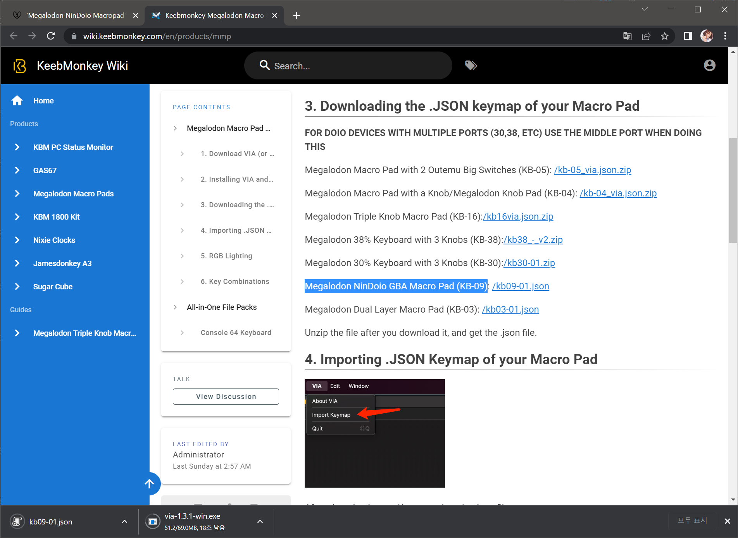Image resolution: width=738 pixels, height=538 pixels.
Task: Open via-1.3.1-win.exe download options chevron
Action: point(260,521)
